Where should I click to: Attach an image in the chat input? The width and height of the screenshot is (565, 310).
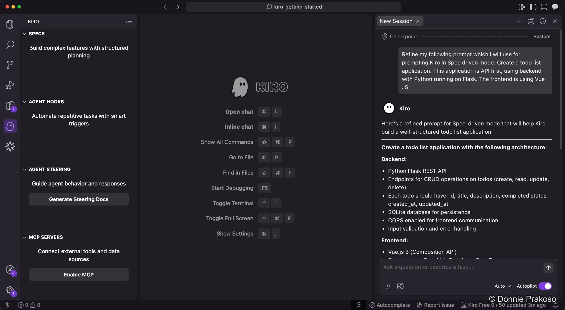401,286
